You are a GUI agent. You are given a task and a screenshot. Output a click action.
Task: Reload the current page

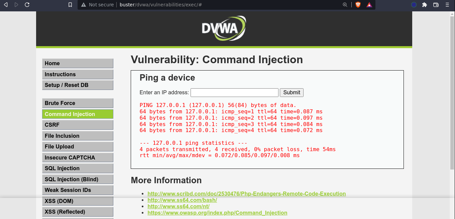click(27, 5)
